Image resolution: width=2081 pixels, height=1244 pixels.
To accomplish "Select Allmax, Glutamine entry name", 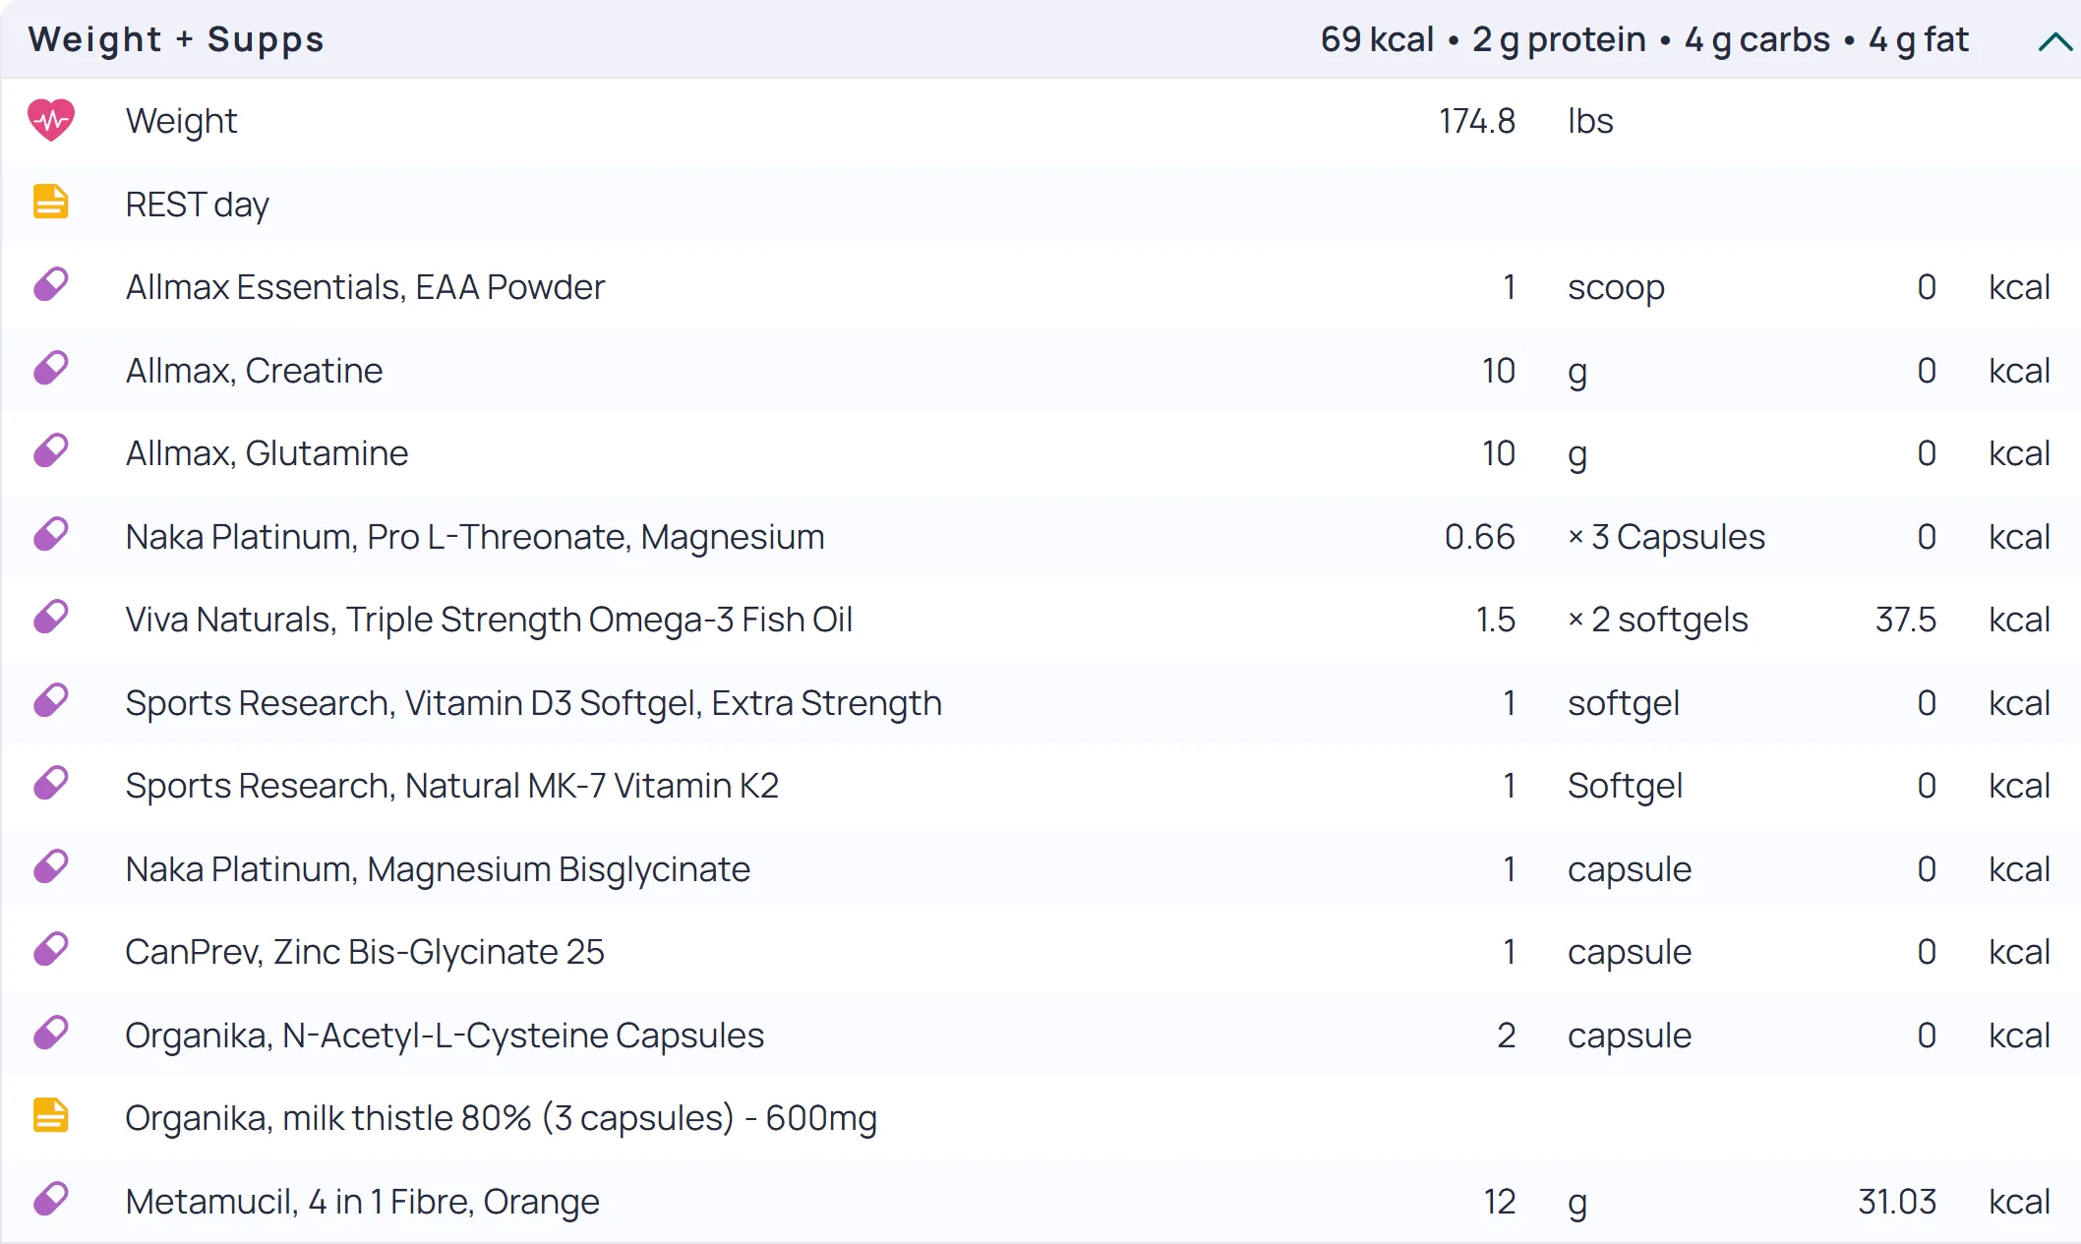I will (267, 453).
